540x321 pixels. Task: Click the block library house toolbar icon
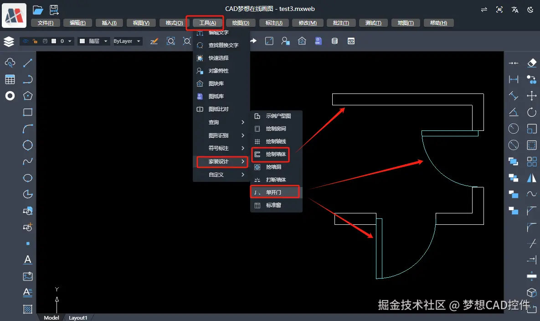pos(302,41)
